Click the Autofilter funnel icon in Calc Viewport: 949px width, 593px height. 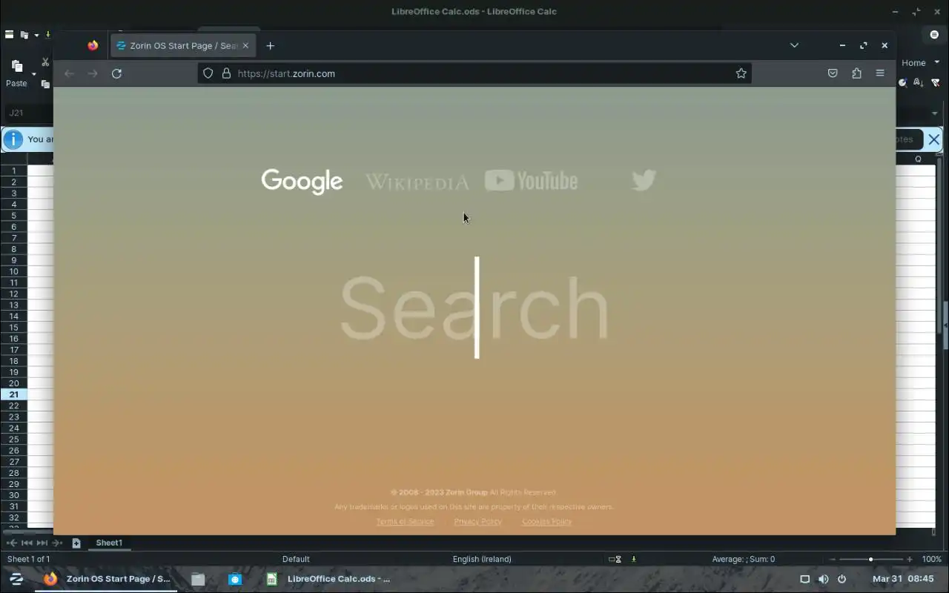click(x=936, y=83)
